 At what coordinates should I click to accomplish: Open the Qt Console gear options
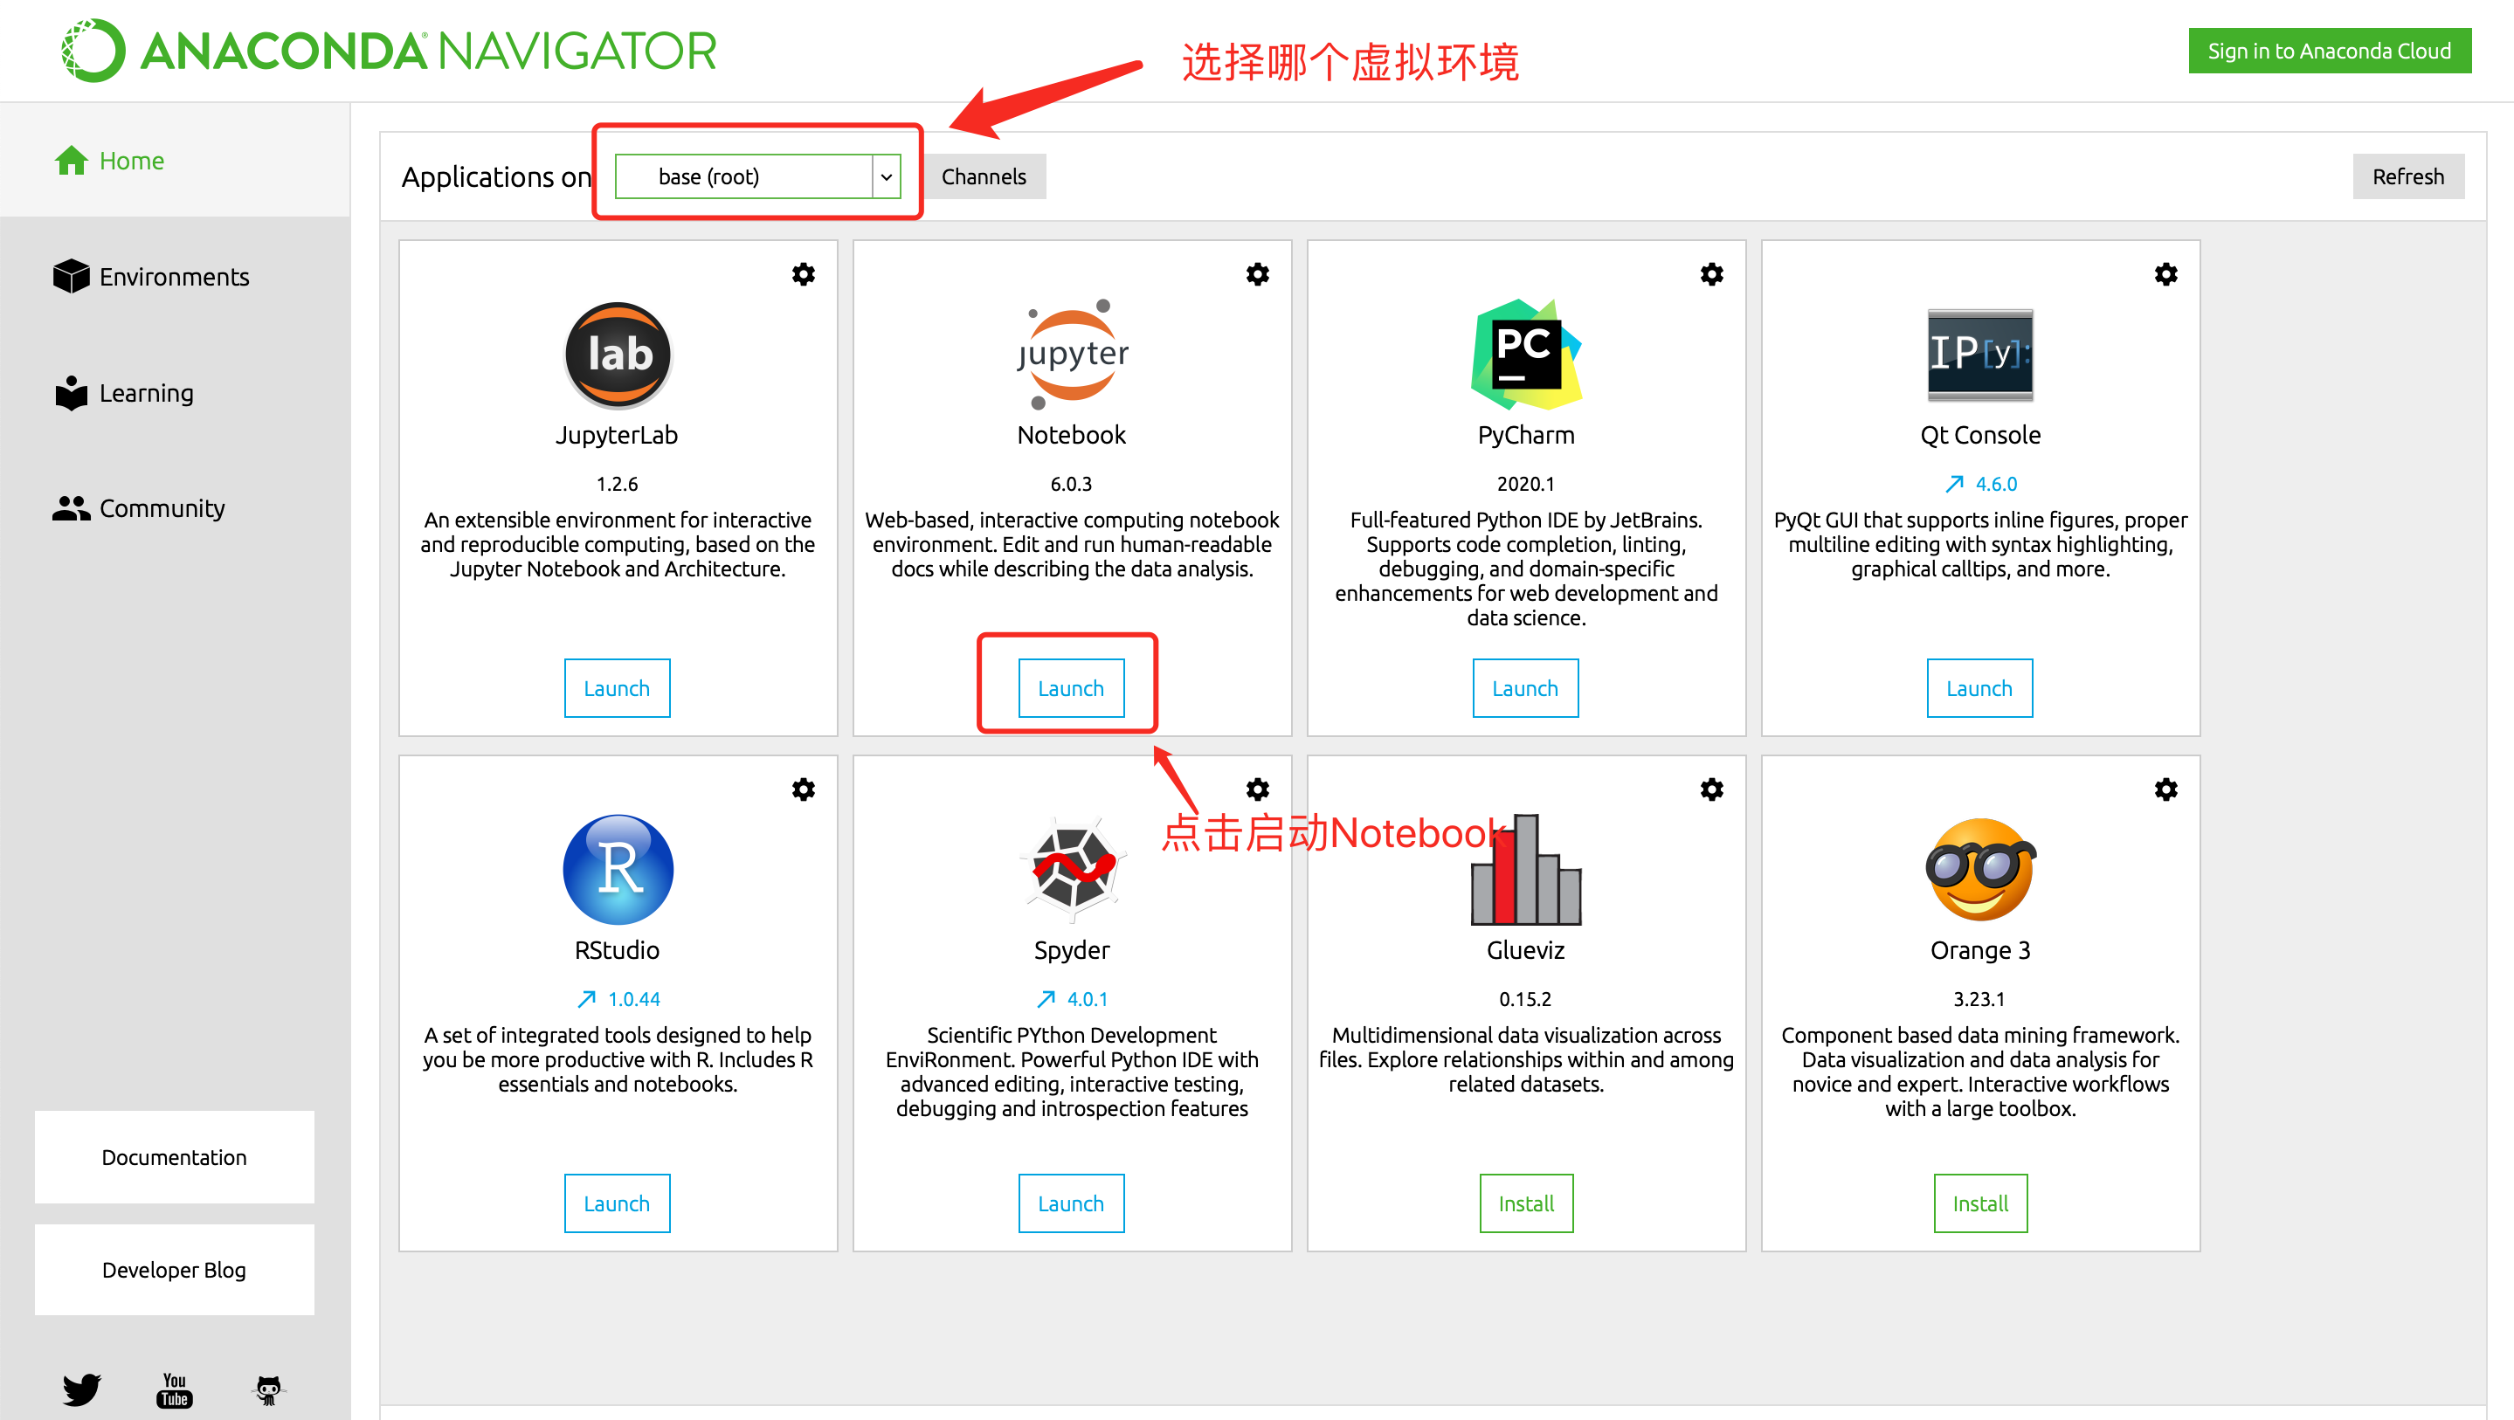tap(2165, 274)
